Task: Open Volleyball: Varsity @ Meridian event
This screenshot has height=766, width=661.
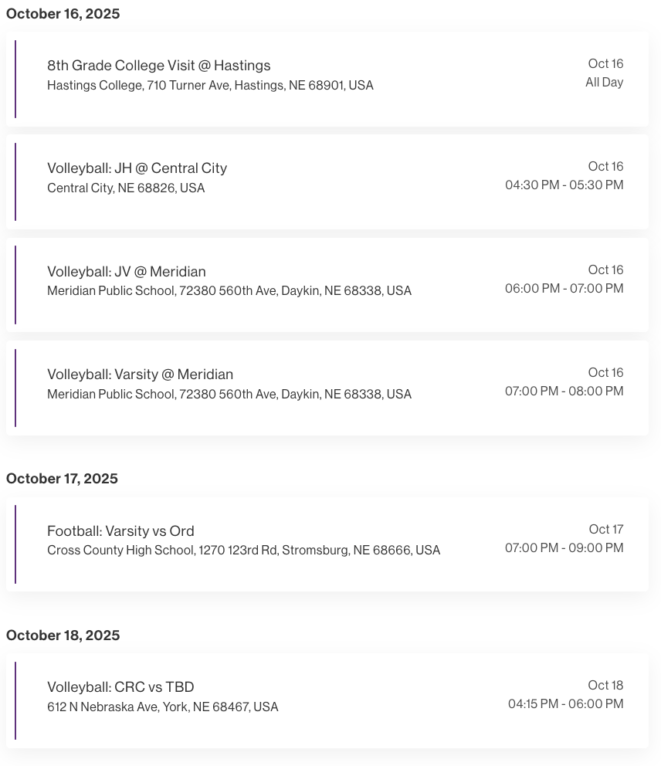Action: [x=140, y=375]
